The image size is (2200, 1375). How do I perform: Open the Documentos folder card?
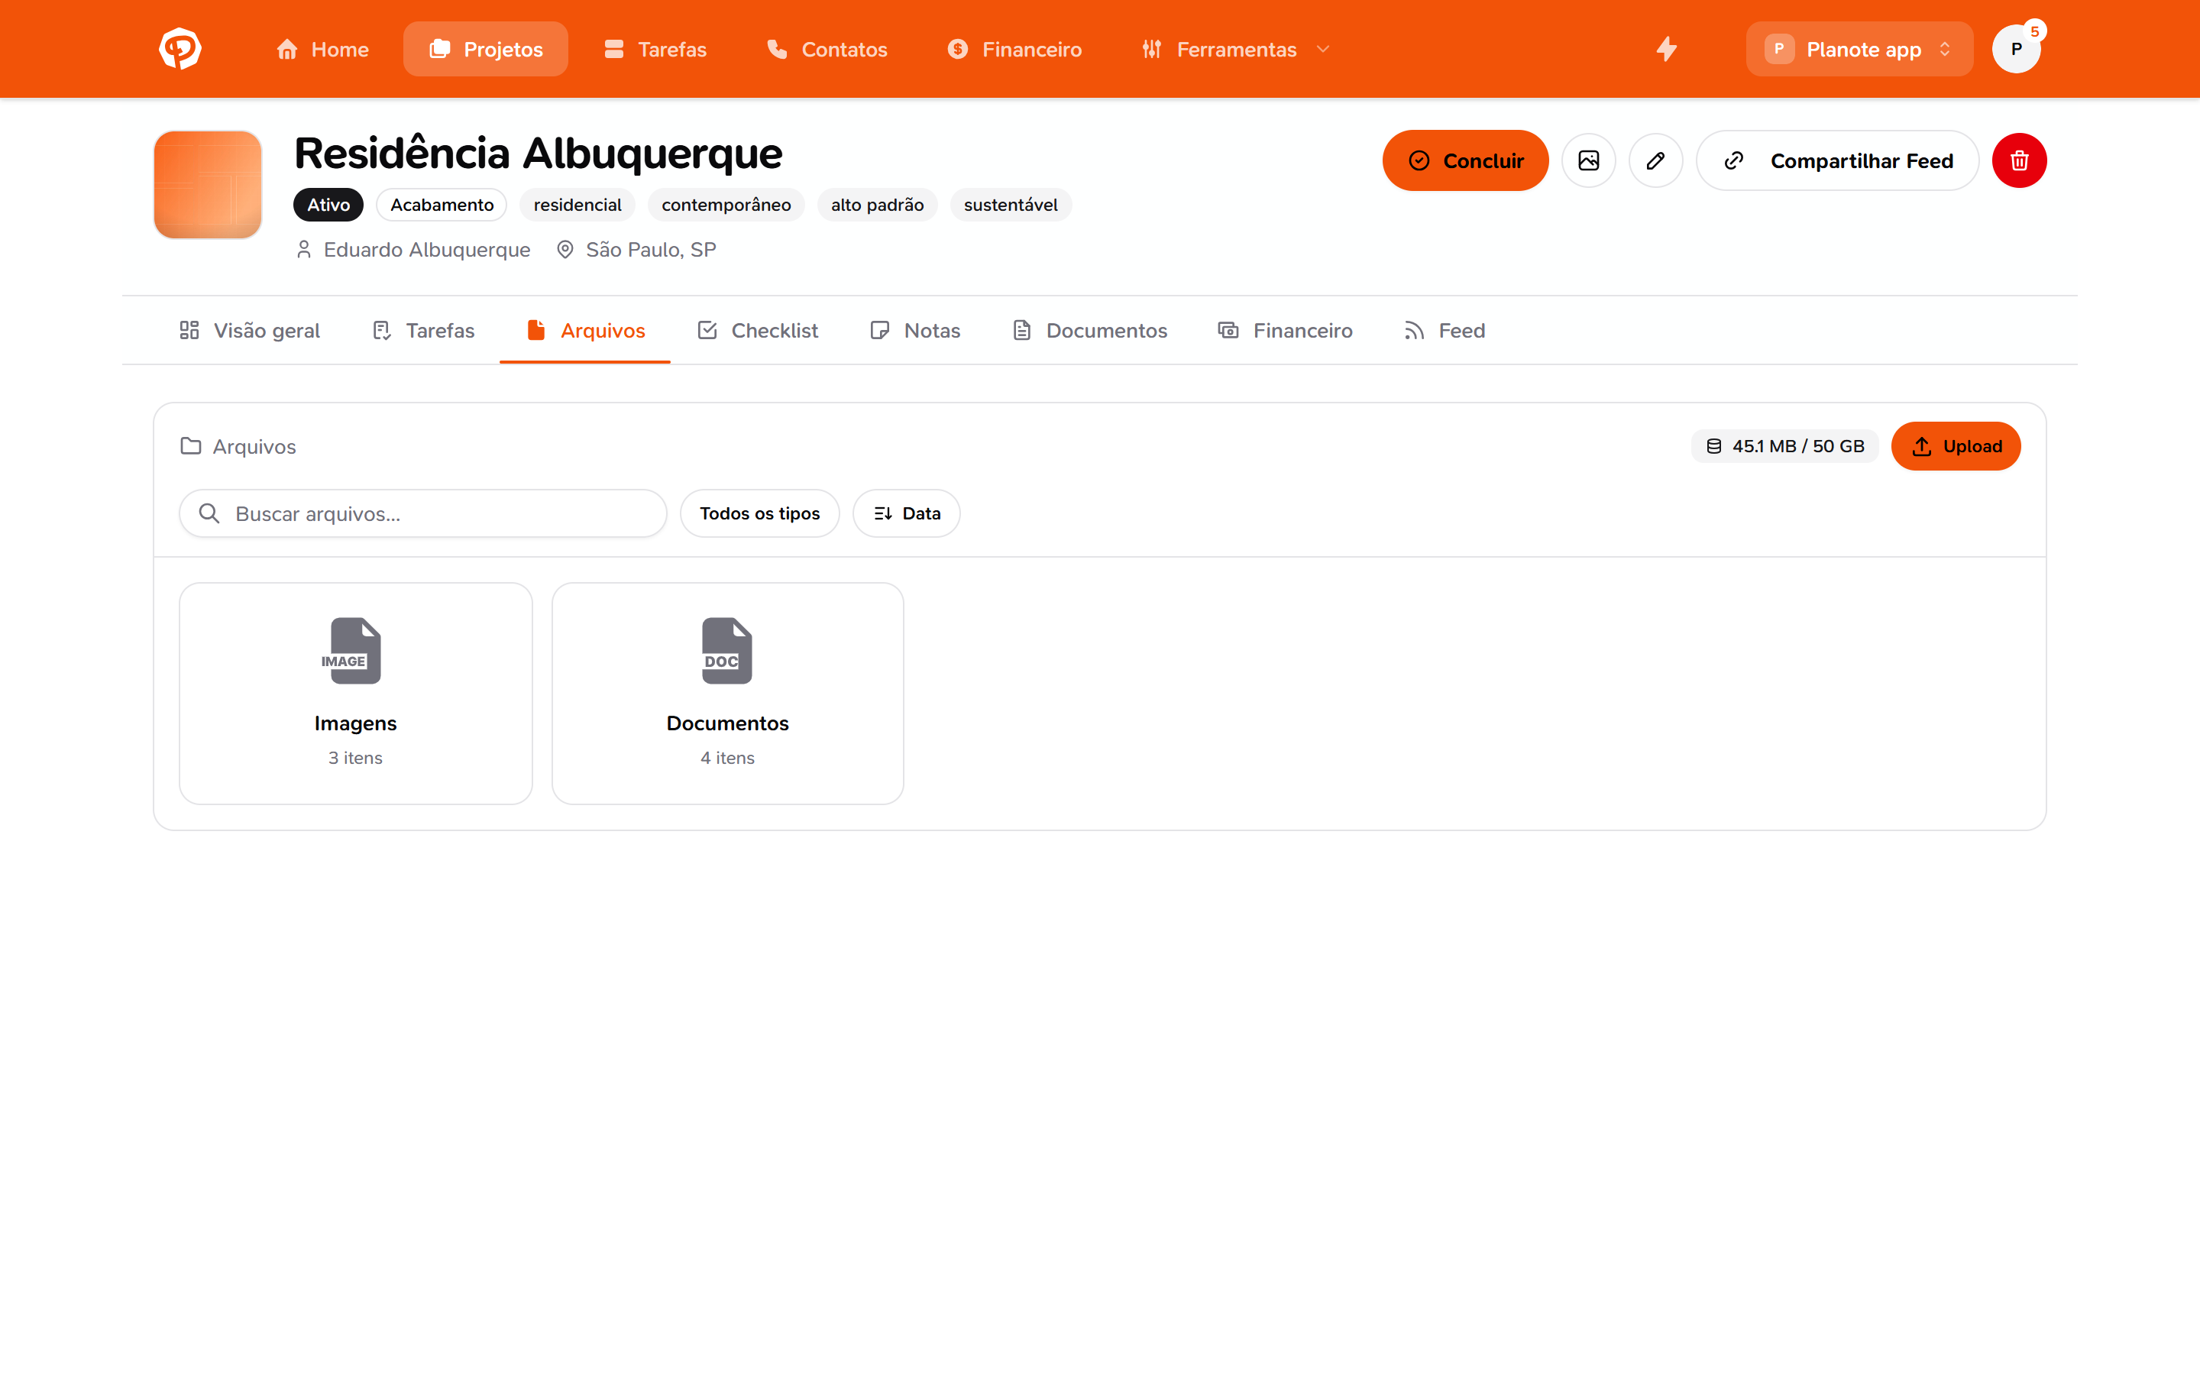click(x=727, y=694)
